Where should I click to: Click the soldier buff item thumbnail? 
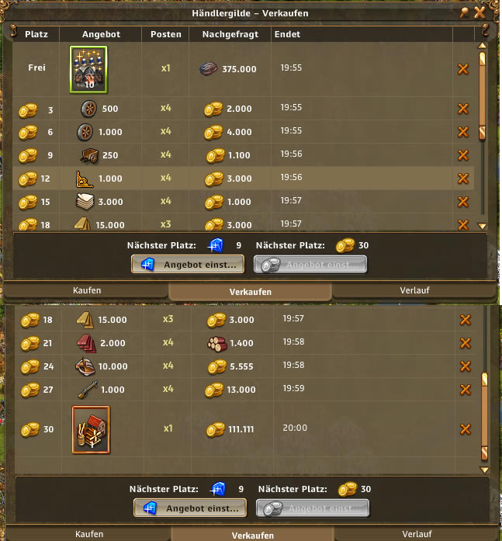point(88,69)
